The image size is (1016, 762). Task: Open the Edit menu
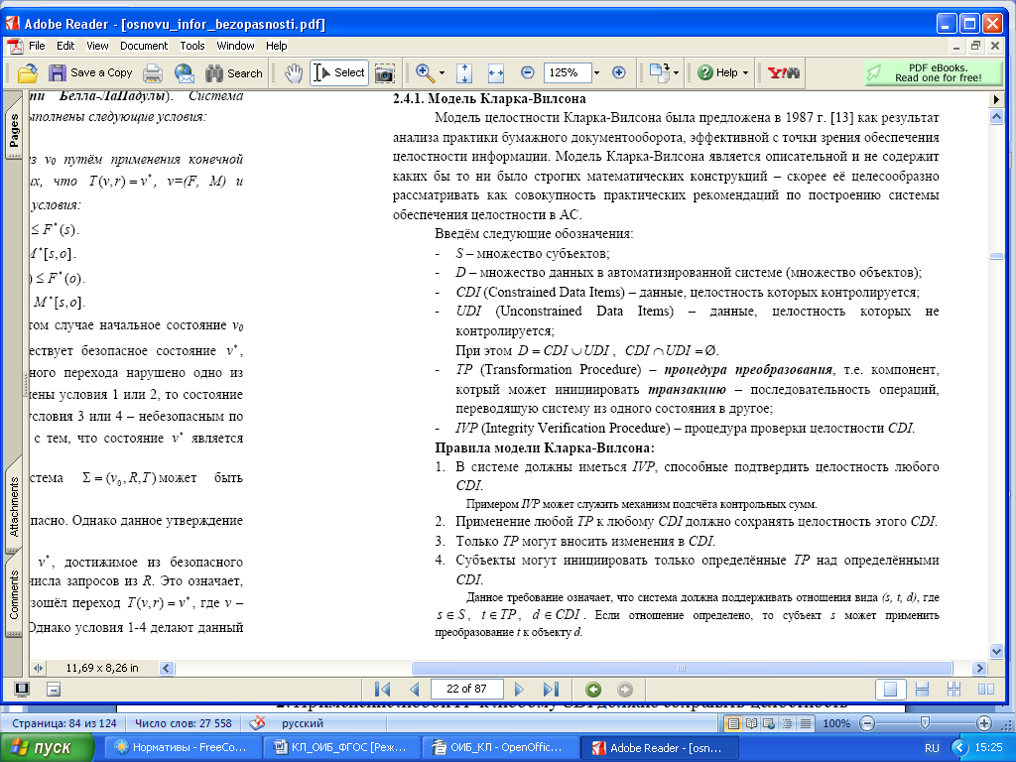65,46
